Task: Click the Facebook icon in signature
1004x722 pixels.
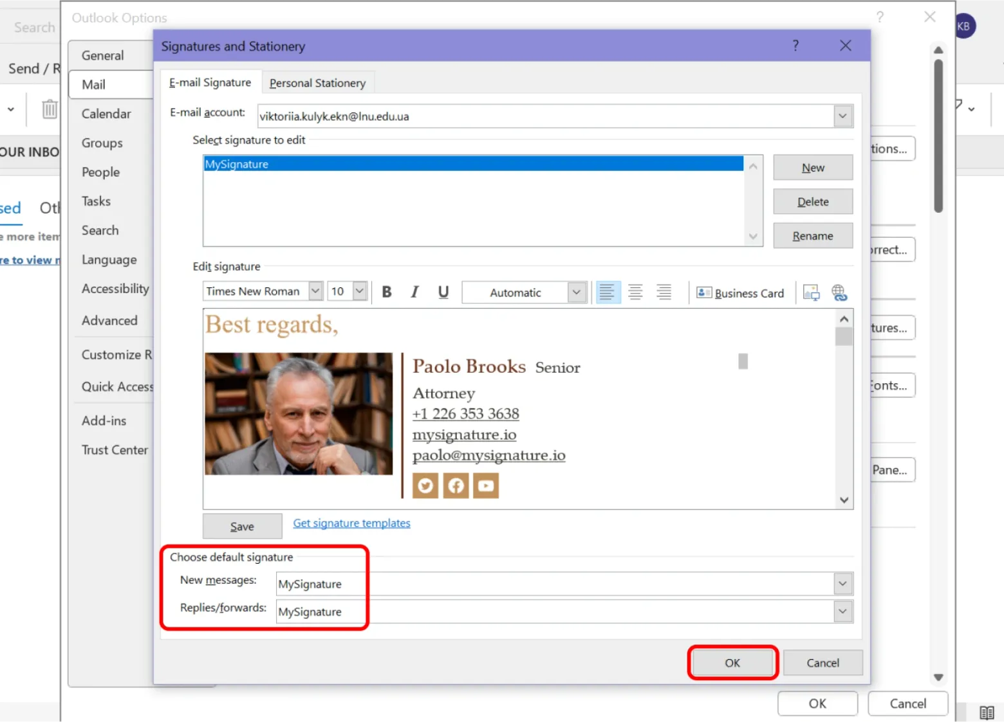Action: (456, 485)
